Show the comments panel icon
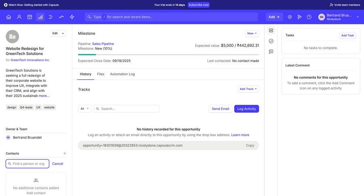 [x=271, y=51]
